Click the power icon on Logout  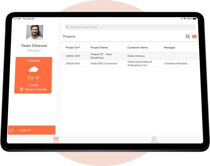11,130
